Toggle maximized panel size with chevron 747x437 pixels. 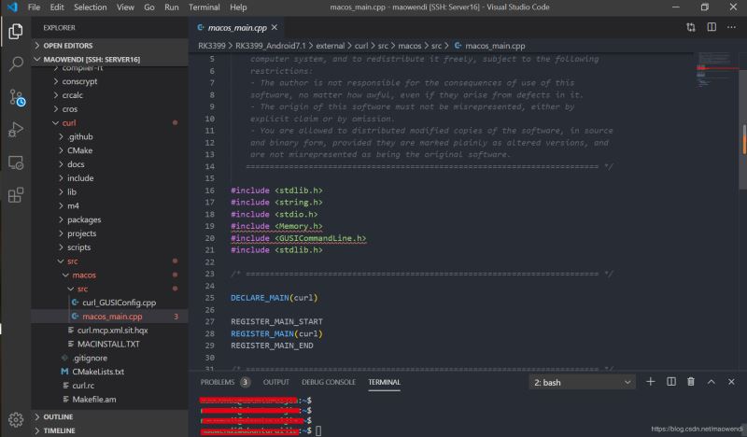(x=712, y=382)
